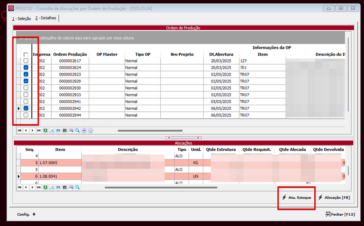The image size is (364, 226).
Task: Open grid tools icon in Alocações toolbar
Action: tap(52, 187)
